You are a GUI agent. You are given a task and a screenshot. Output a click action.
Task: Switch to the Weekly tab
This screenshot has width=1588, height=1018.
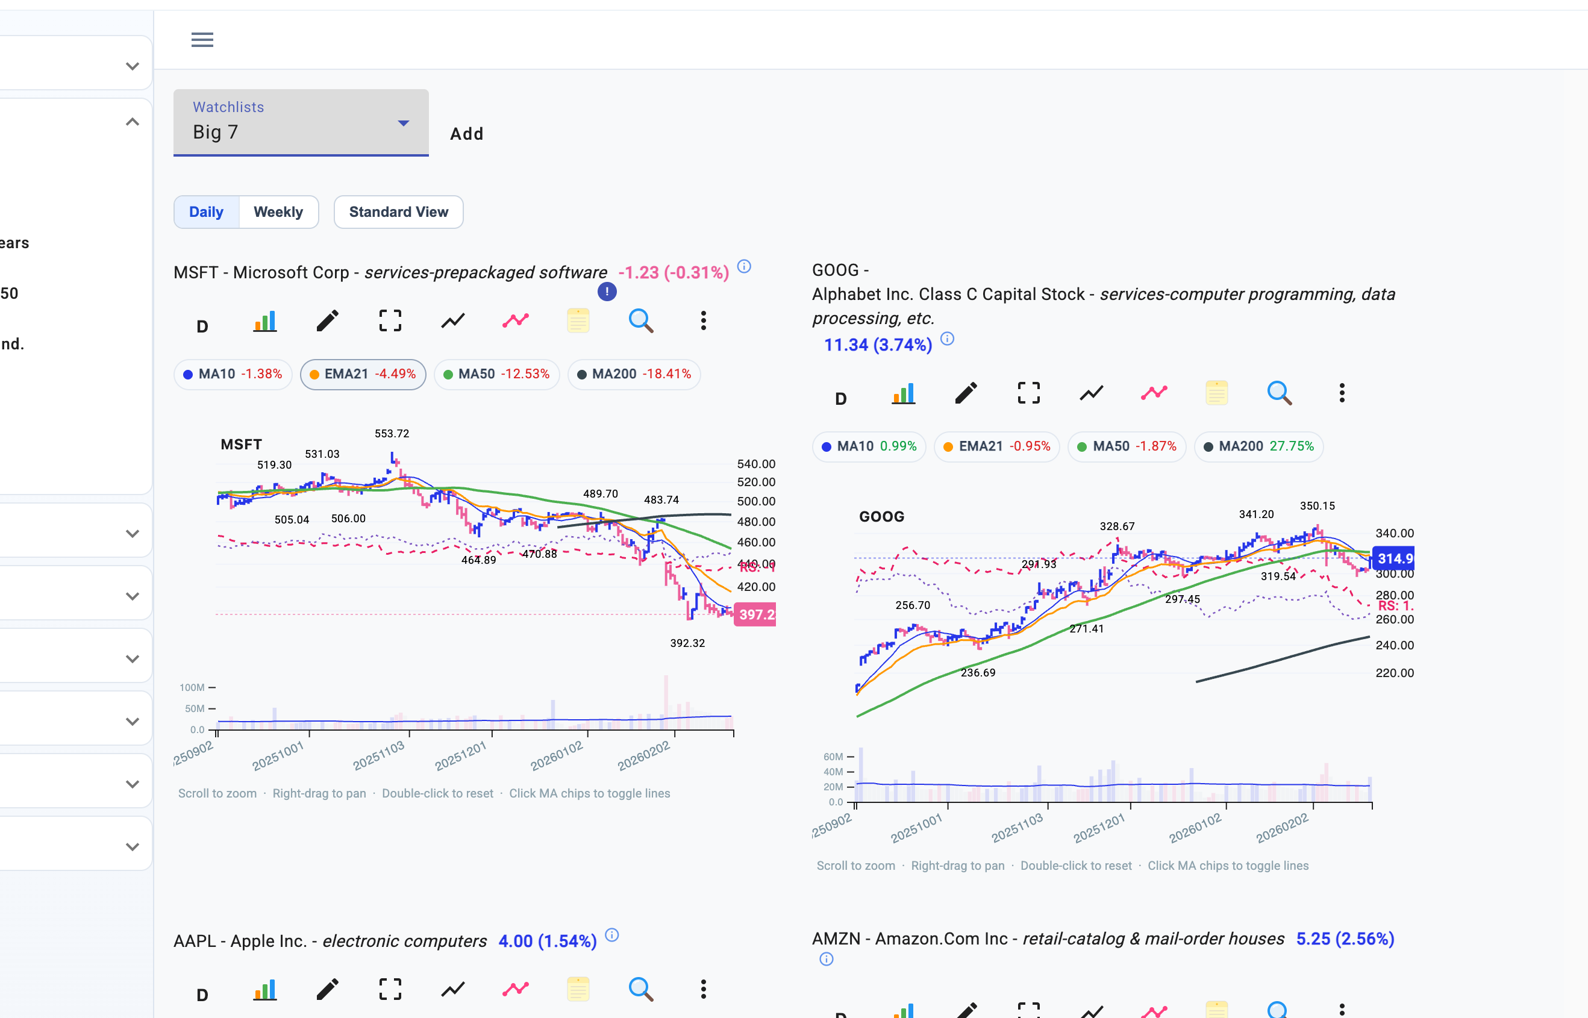point(278,211)
